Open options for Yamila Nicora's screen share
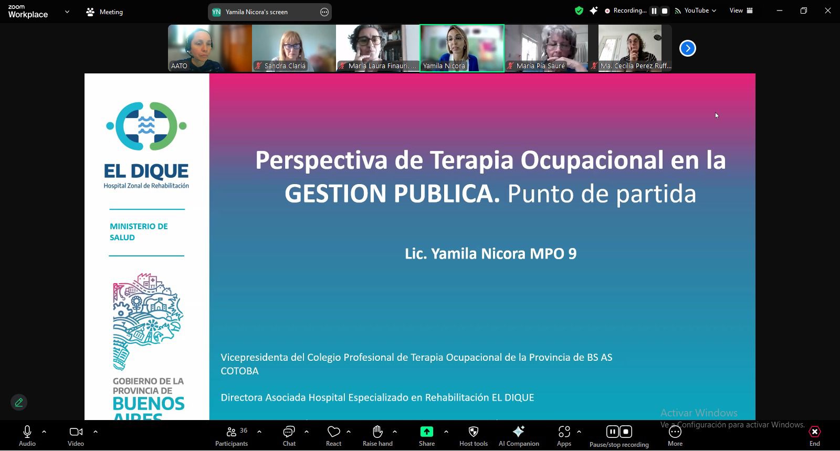 click(x=324, y=12)
